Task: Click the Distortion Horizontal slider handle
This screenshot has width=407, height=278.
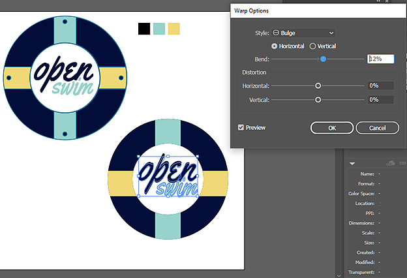Action: tap(318, 85)
